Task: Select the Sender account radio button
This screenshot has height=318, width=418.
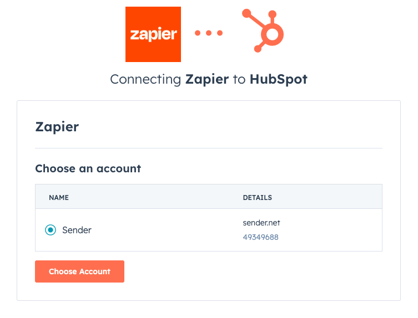Action: pyautogui.click(x=51, y=230)
